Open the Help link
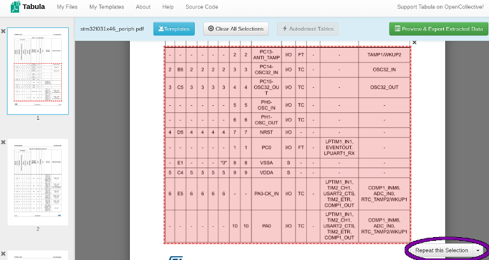The image size is (489, 260). (168, 7)
